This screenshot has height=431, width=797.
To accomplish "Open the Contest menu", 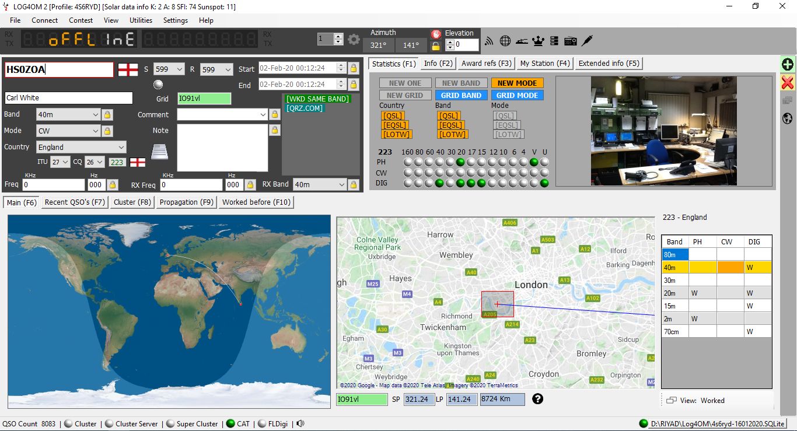I will [81, 20].
